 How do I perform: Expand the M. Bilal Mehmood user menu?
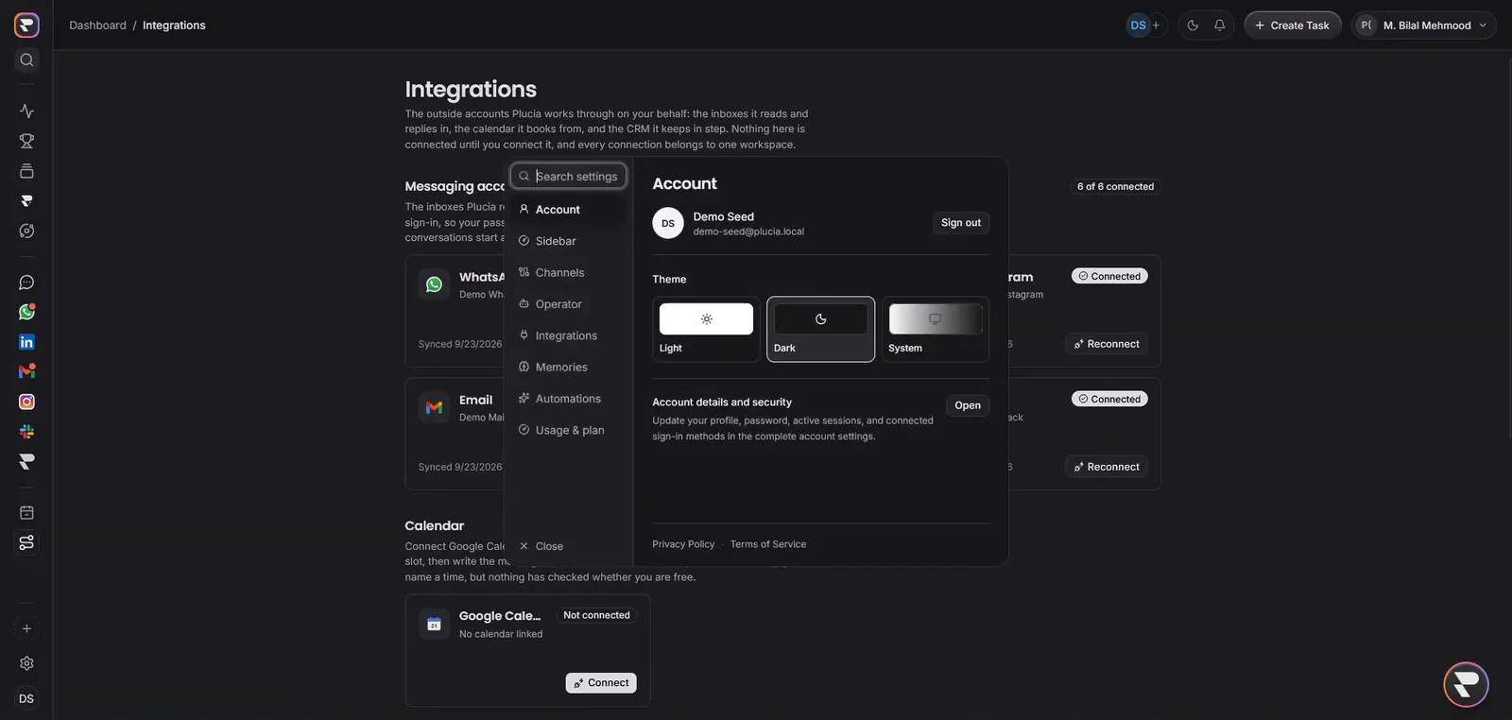click(x=1424, y=26)
